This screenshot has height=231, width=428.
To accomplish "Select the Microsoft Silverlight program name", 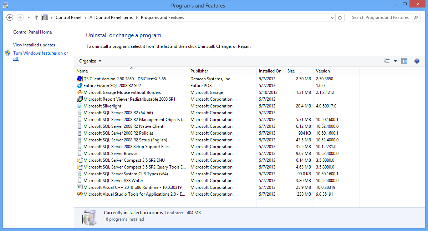I will (x=102, y=106).
